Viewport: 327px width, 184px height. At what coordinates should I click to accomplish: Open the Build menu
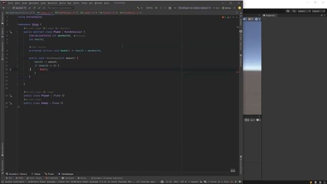pos(62,3)
